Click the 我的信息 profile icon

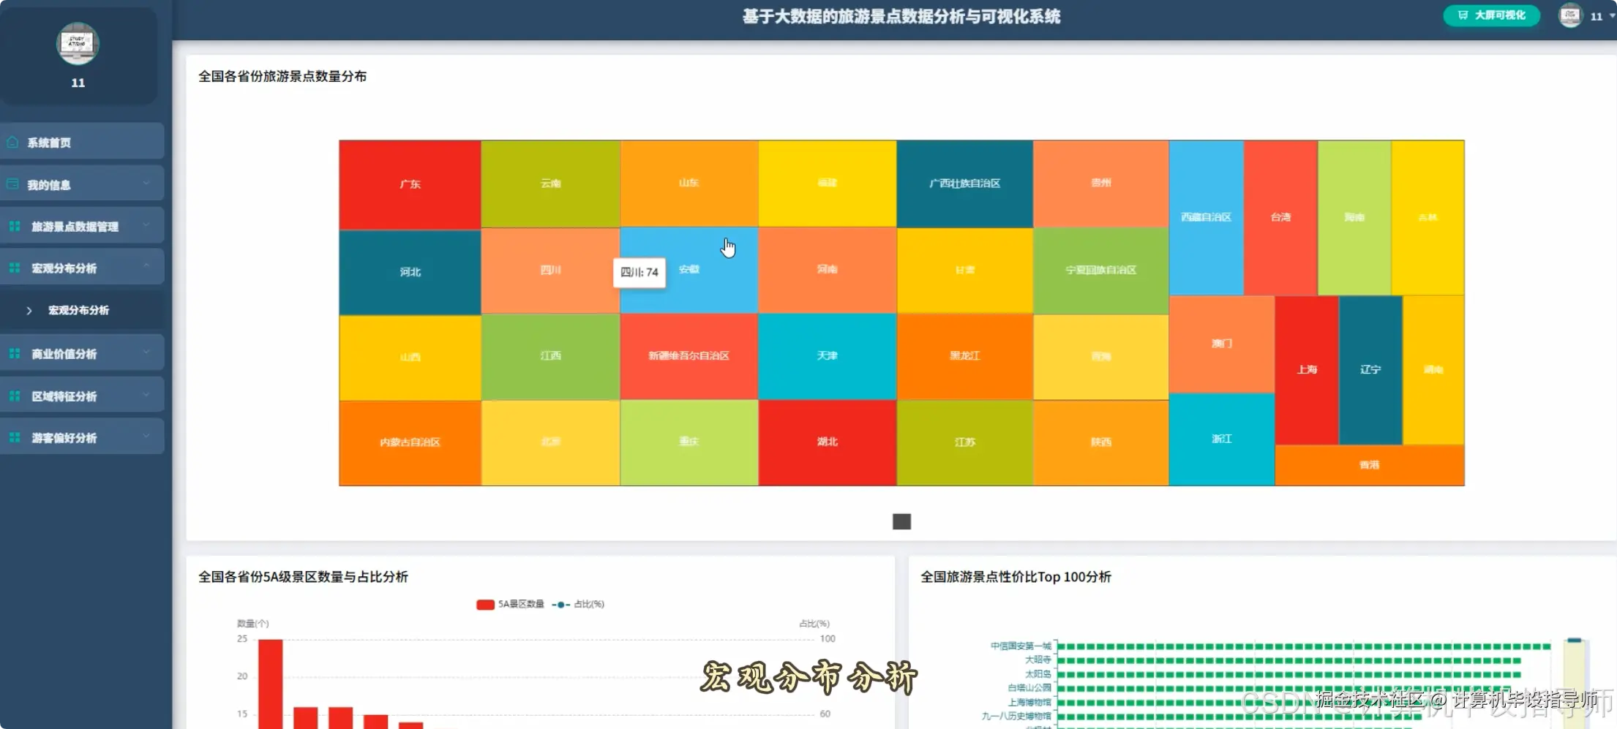(x=12, y=184)
